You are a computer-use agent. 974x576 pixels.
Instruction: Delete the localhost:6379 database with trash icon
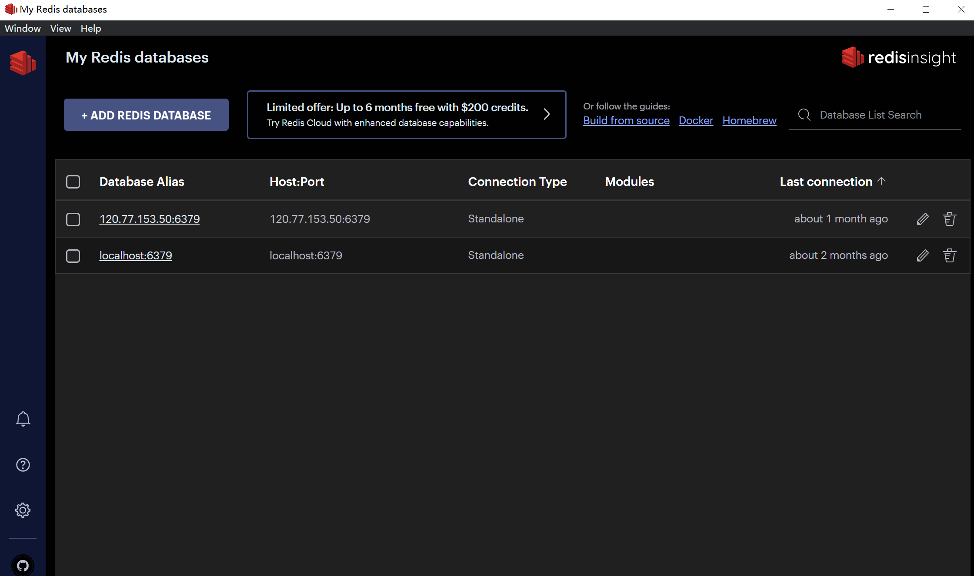[949, 255]
